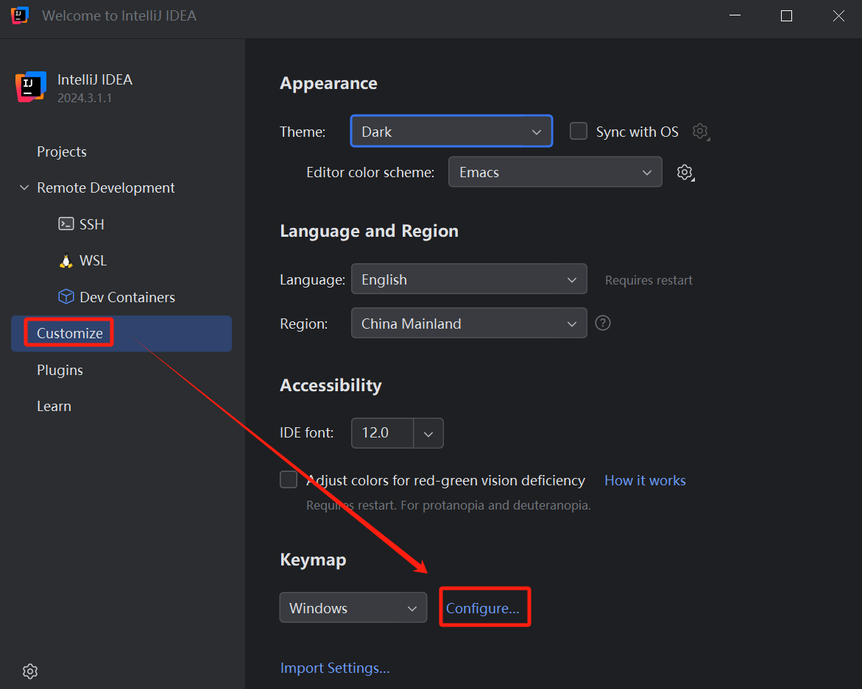Open the Plugins section
This screenshot has width=862, height=689.
pos(60,370)
